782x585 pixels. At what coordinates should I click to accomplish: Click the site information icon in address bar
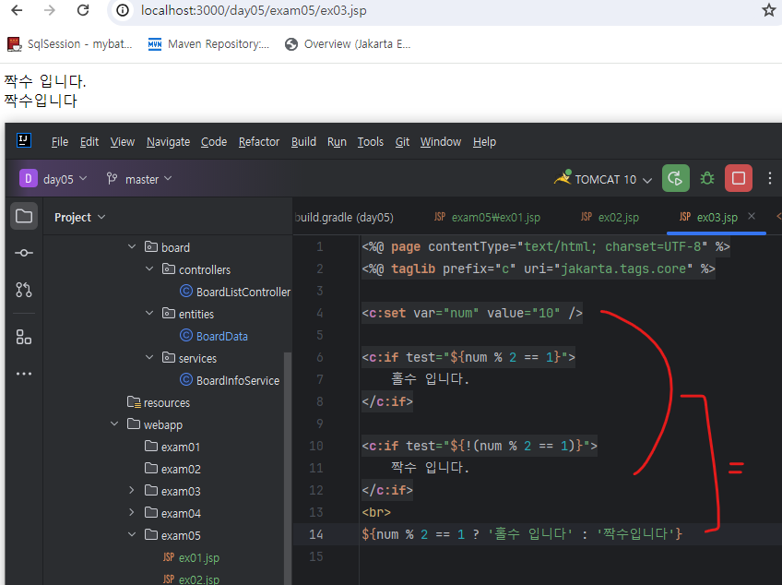pos(123,10)
